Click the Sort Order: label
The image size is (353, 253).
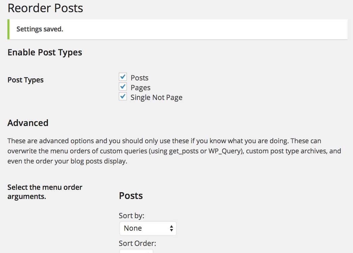[x=137, y=243]
